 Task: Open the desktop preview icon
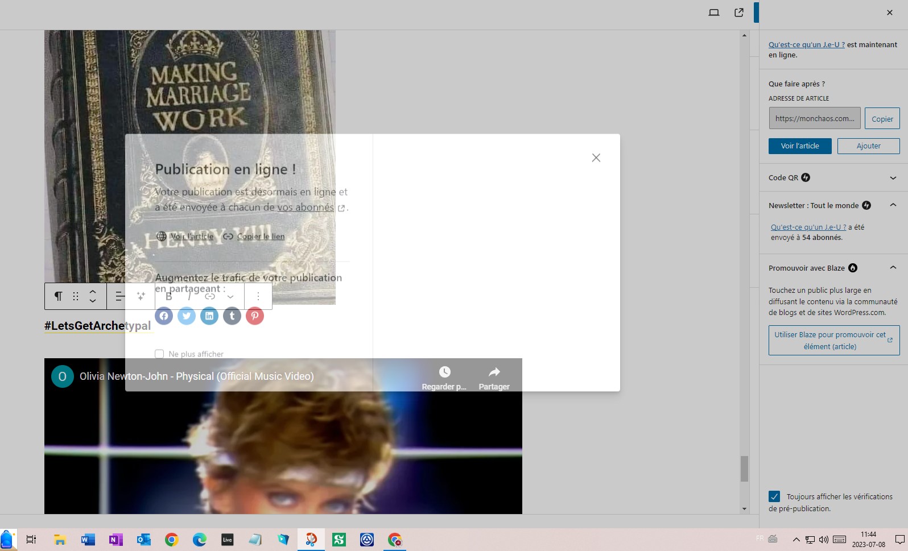pyautogui.click(x=713, y=13)
